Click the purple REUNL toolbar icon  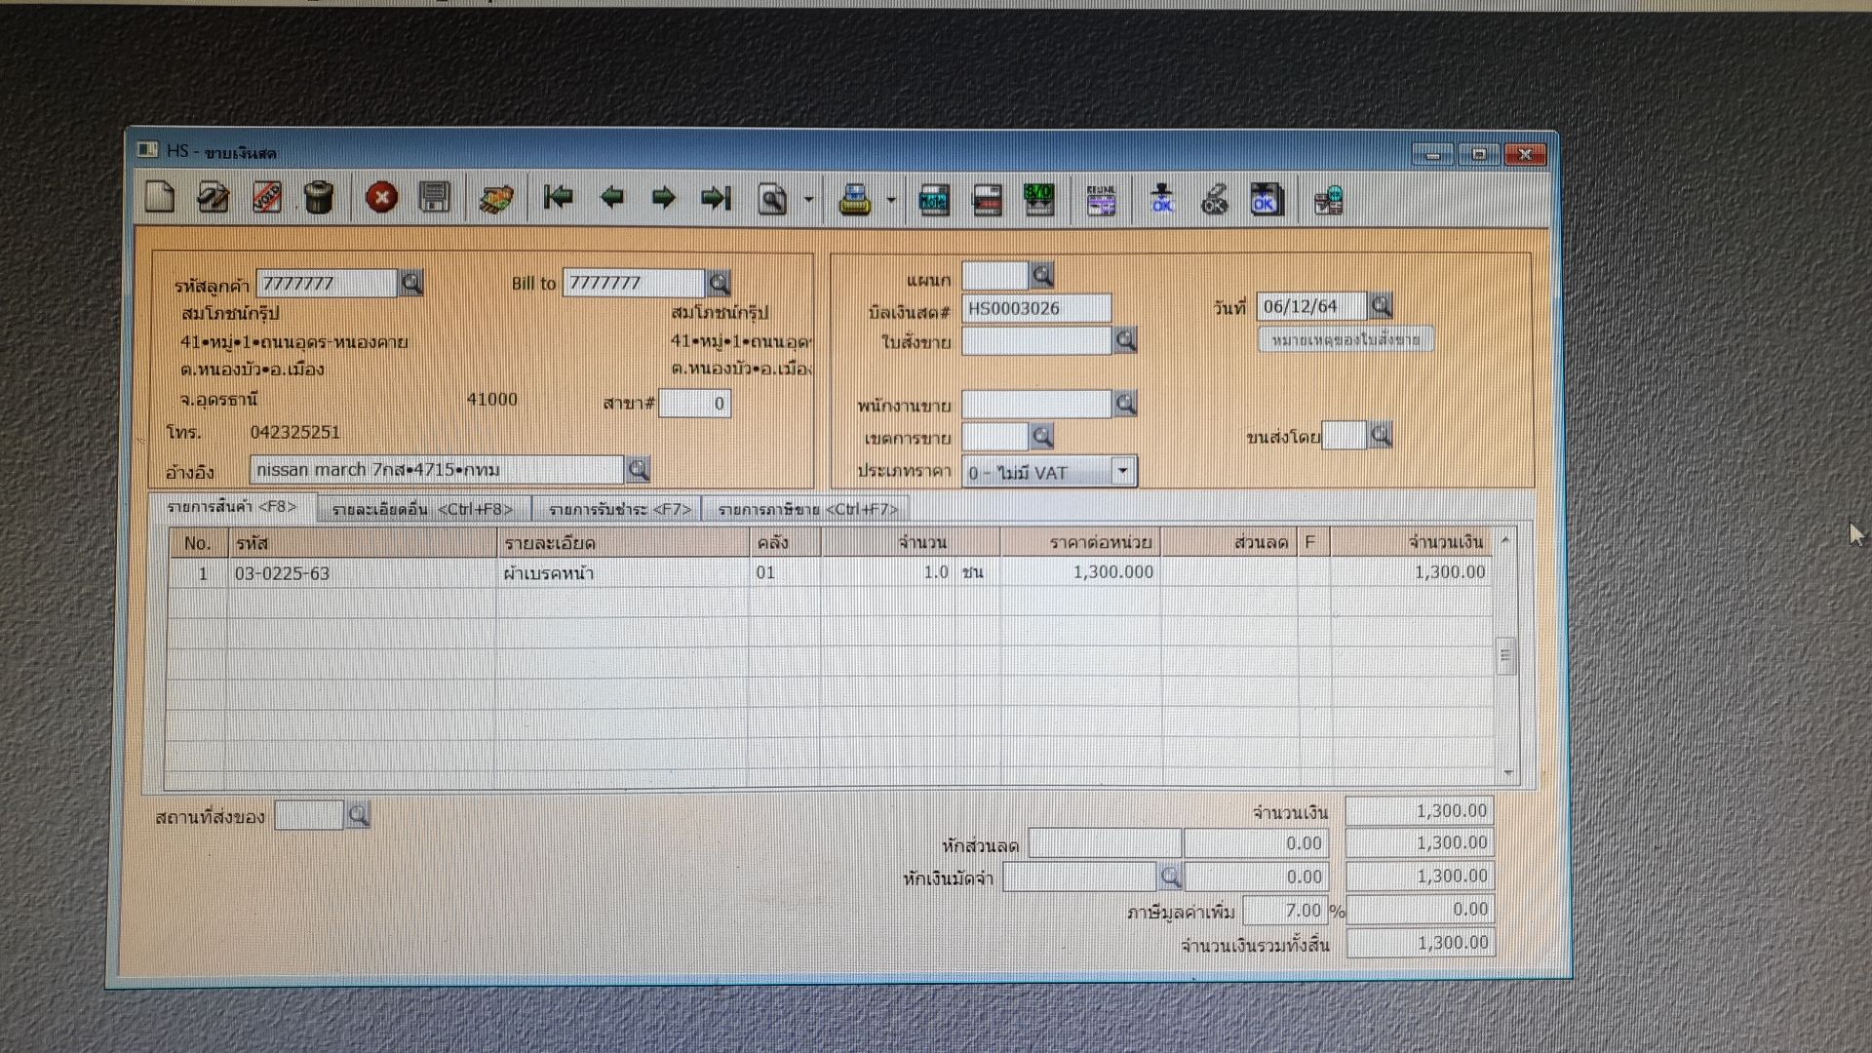pos(1101,199)
